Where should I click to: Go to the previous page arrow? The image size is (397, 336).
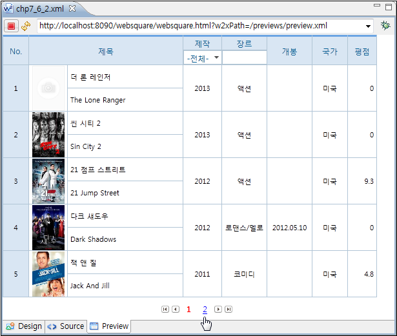click(175, 310)
